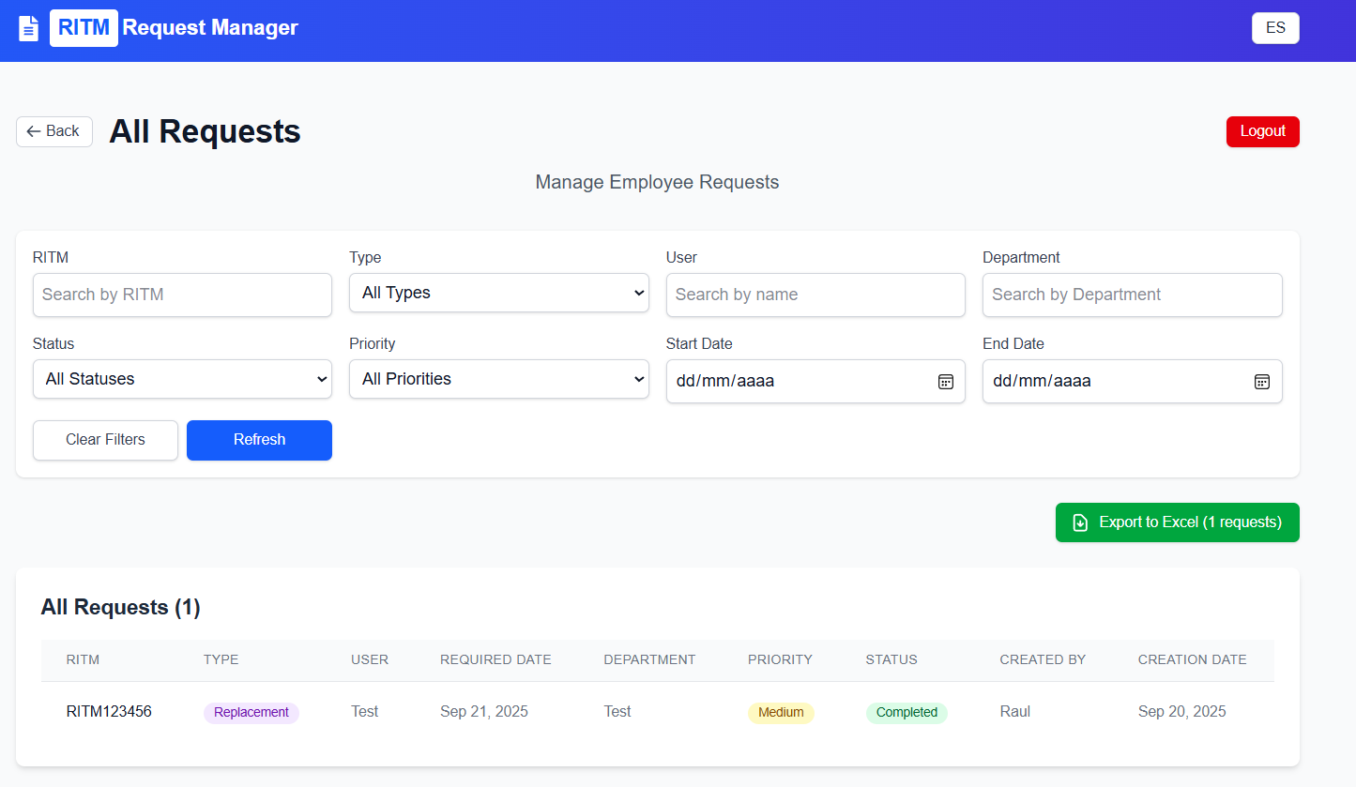Open the All Statuses dropdown

[x=182, y=379]
